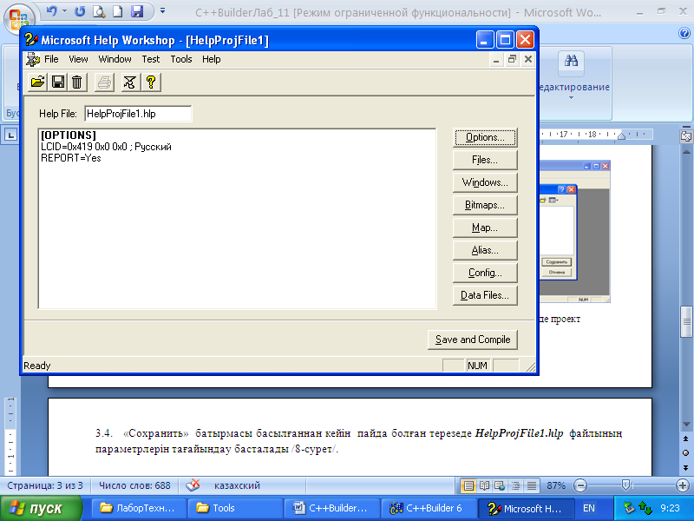The image size is (694, 521).
Task: Click the Options... button
Action: [485, 137]
